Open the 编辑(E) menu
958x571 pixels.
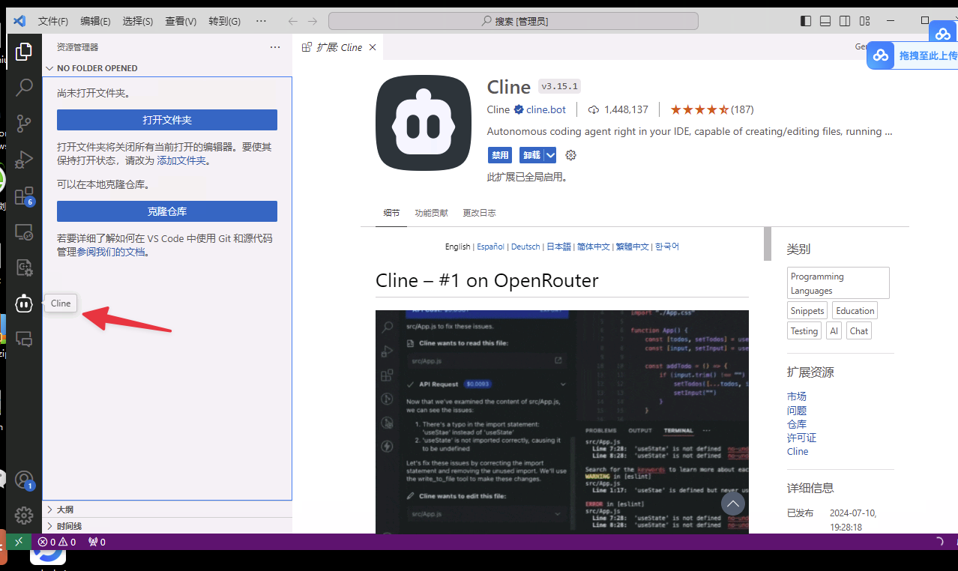point(95,21)
